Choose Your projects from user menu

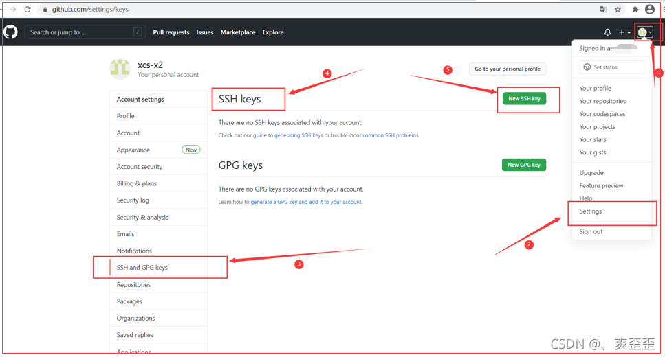click(611, 126)
